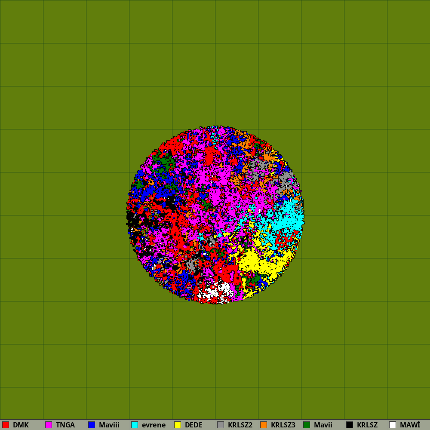430x430 pixels.
Task: Click the white MAWİ color swatch
Action: [x=393, y=425]
